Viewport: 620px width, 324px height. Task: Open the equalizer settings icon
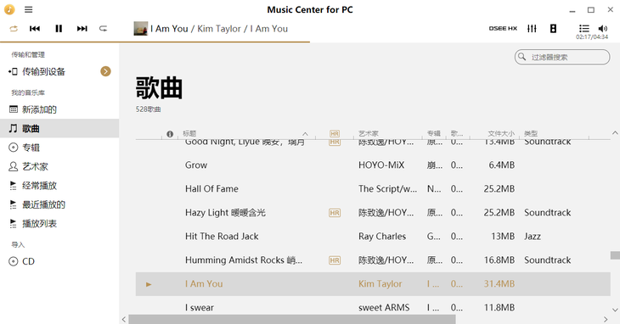coord(532,29)
